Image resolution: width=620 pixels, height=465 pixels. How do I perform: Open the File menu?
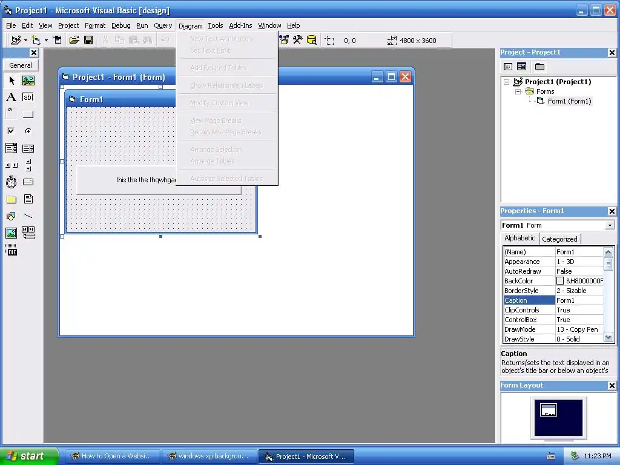click(11, 25)
